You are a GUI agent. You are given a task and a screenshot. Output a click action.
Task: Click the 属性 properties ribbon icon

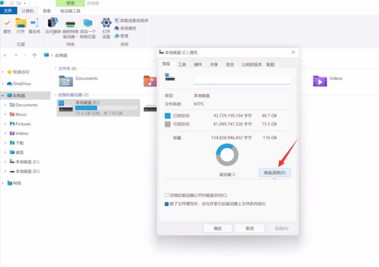(x=7, y=23)
